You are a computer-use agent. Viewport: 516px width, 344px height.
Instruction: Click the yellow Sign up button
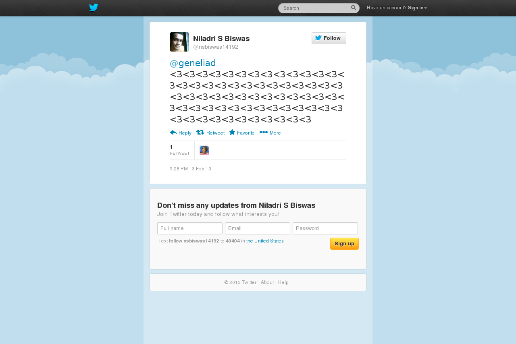344,244
